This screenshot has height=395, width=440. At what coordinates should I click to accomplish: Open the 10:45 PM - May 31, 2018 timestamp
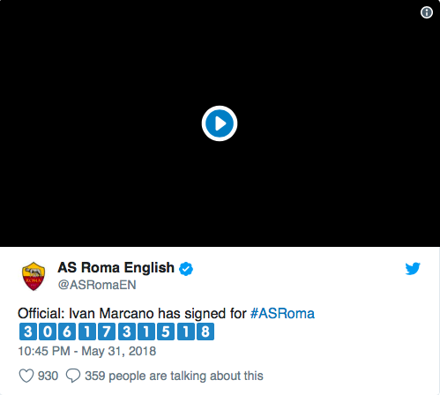pyautogui.click(x=87, y=351)
